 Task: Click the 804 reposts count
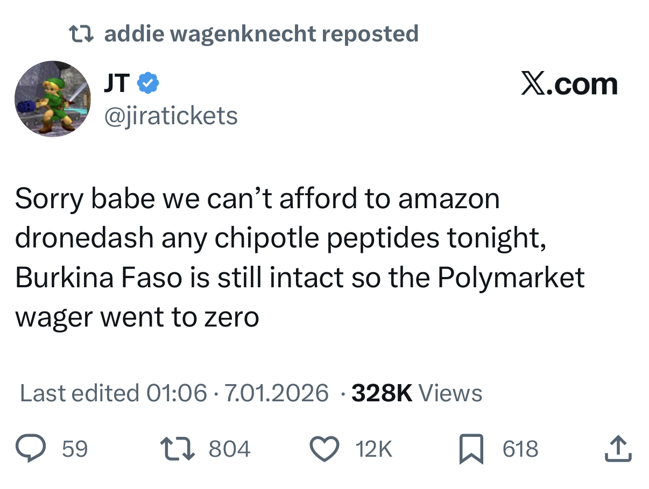click(229, 449)
